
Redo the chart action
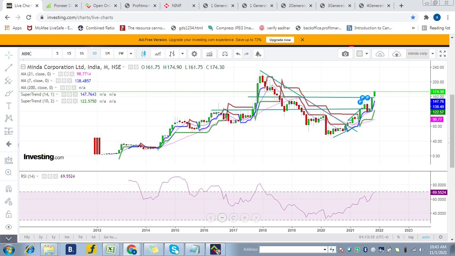[247, 54]
